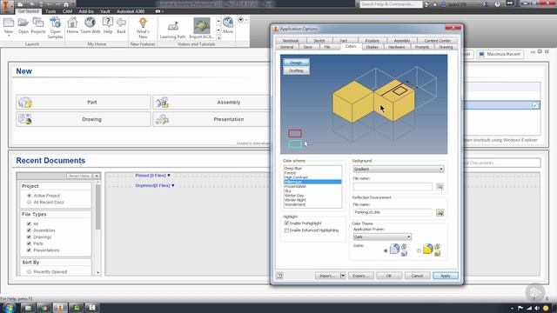Open the Sketch tab in Application Options
Image resolution: width=557 pixels, height=313 pixels.
319,41
